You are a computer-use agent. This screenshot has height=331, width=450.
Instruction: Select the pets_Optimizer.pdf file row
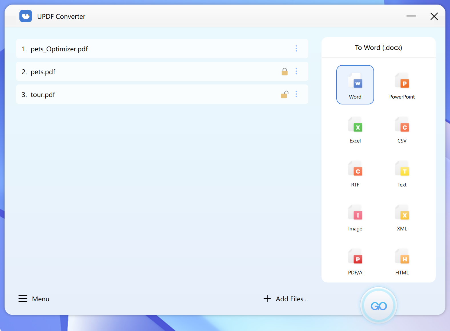tap(162, 49)
